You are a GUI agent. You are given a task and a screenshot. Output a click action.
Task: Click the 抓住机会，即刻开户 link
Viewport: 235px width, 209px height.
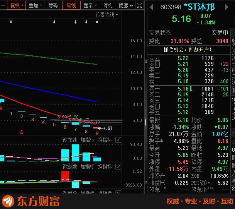tap(188, 50)
